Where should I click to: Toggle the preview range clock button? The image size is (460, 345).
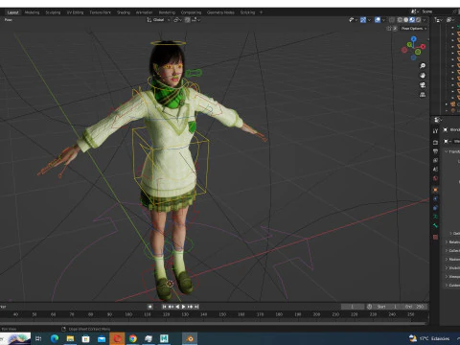[x=370, y=307]
